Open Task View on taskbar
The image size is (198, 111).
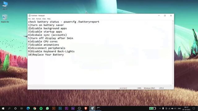coord(22,108)
